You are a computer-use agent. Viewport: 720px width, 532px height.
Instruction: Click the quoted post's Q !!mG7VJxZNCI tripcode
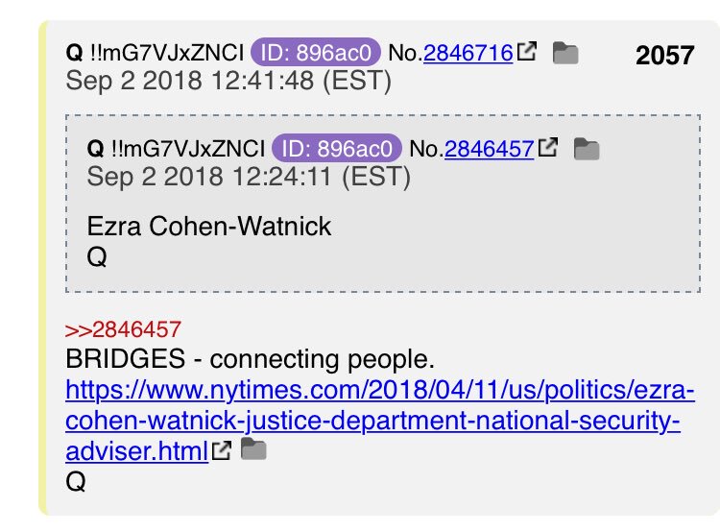tap(176, 149)
